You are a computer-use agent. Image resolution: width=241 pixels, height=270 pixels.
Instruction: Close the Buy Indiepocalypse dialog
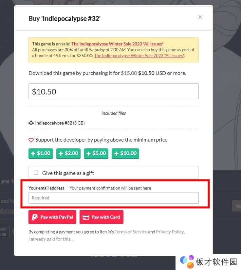(x=200, y=17)
